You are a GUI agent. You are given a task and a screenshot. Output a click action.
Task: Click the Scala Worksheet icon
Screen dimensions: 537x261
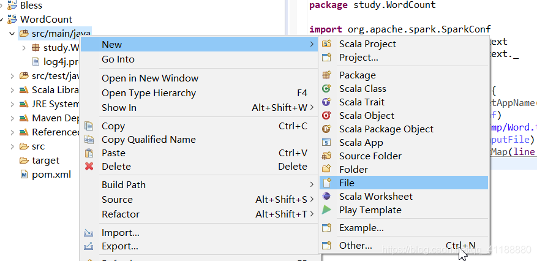pos(327,197)
